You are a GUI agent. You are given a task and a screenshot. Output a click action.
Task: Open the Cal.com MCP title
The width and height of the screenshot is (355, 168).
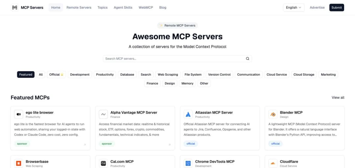point(122,162)
